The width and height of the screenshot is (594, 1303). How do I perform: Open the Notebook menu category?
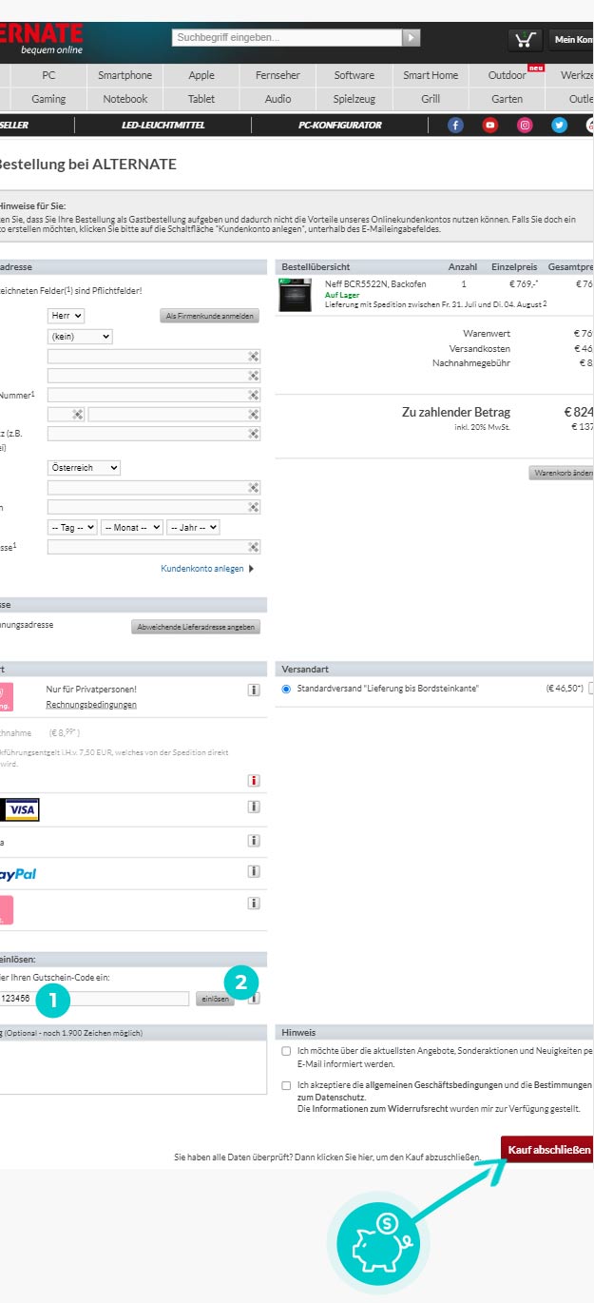click(x=125, y=99)
